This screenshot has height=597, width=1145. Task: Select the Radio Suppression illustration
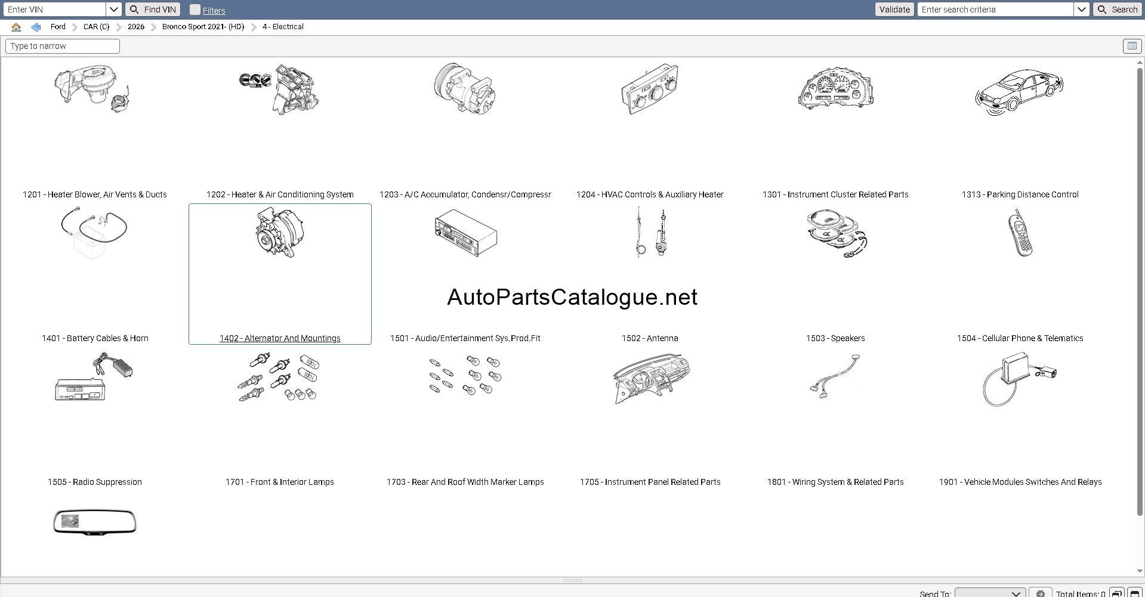(94, 376)
